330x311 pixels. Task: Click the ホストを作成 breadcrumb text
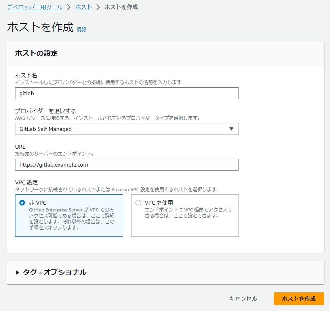[121, 7]
